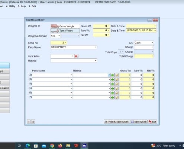Click the notes icon in row (7)
This screenshot has height=149, width=184.
pos(117,97)
